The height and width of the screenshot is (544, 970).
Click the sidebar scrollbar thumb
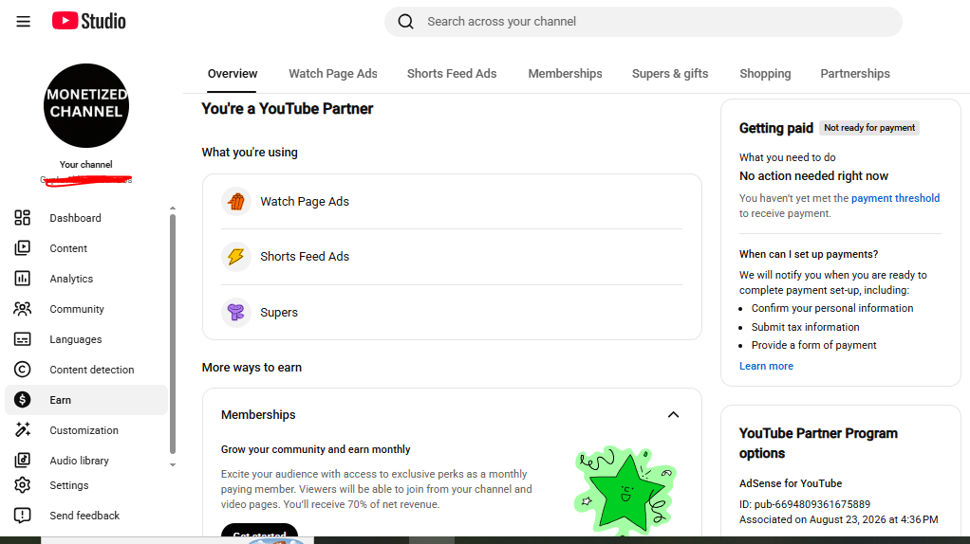coord(173,334)
